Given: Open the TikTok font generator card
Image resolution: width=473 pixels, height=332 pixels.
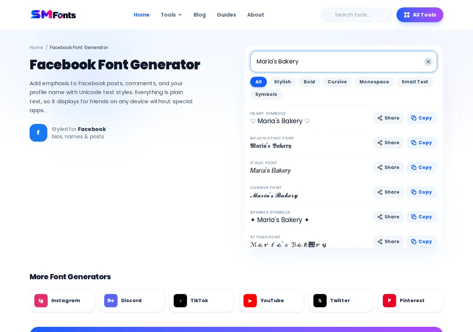Looking at the screenshot, I should click(x=201, y=301).
